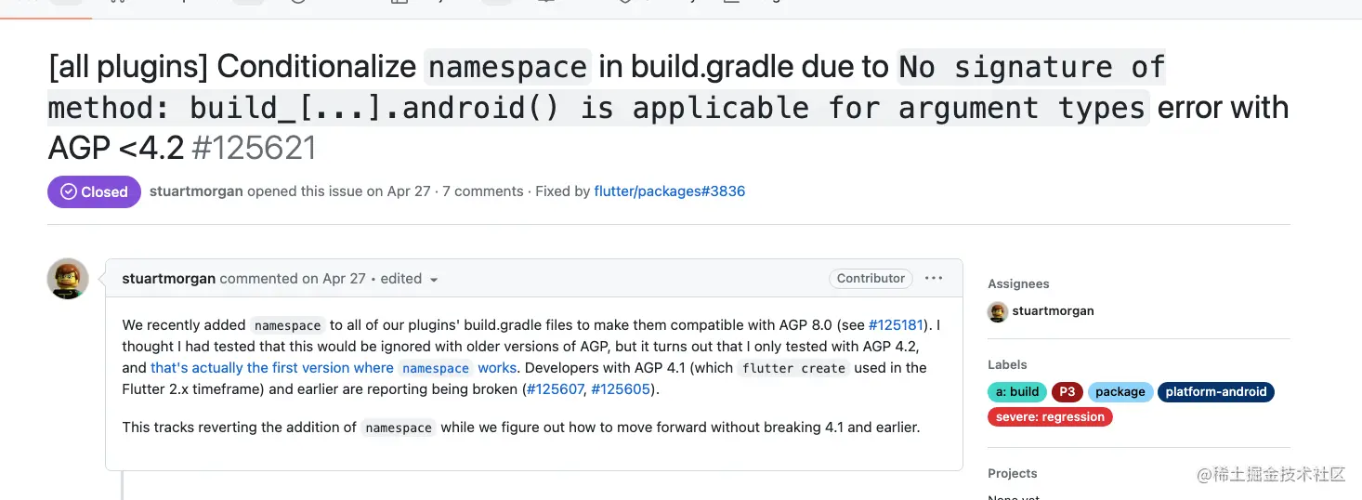The image size is (1362, 500).
Task: Expand the edited history dropdown
Action: click(x=409, y=279)
